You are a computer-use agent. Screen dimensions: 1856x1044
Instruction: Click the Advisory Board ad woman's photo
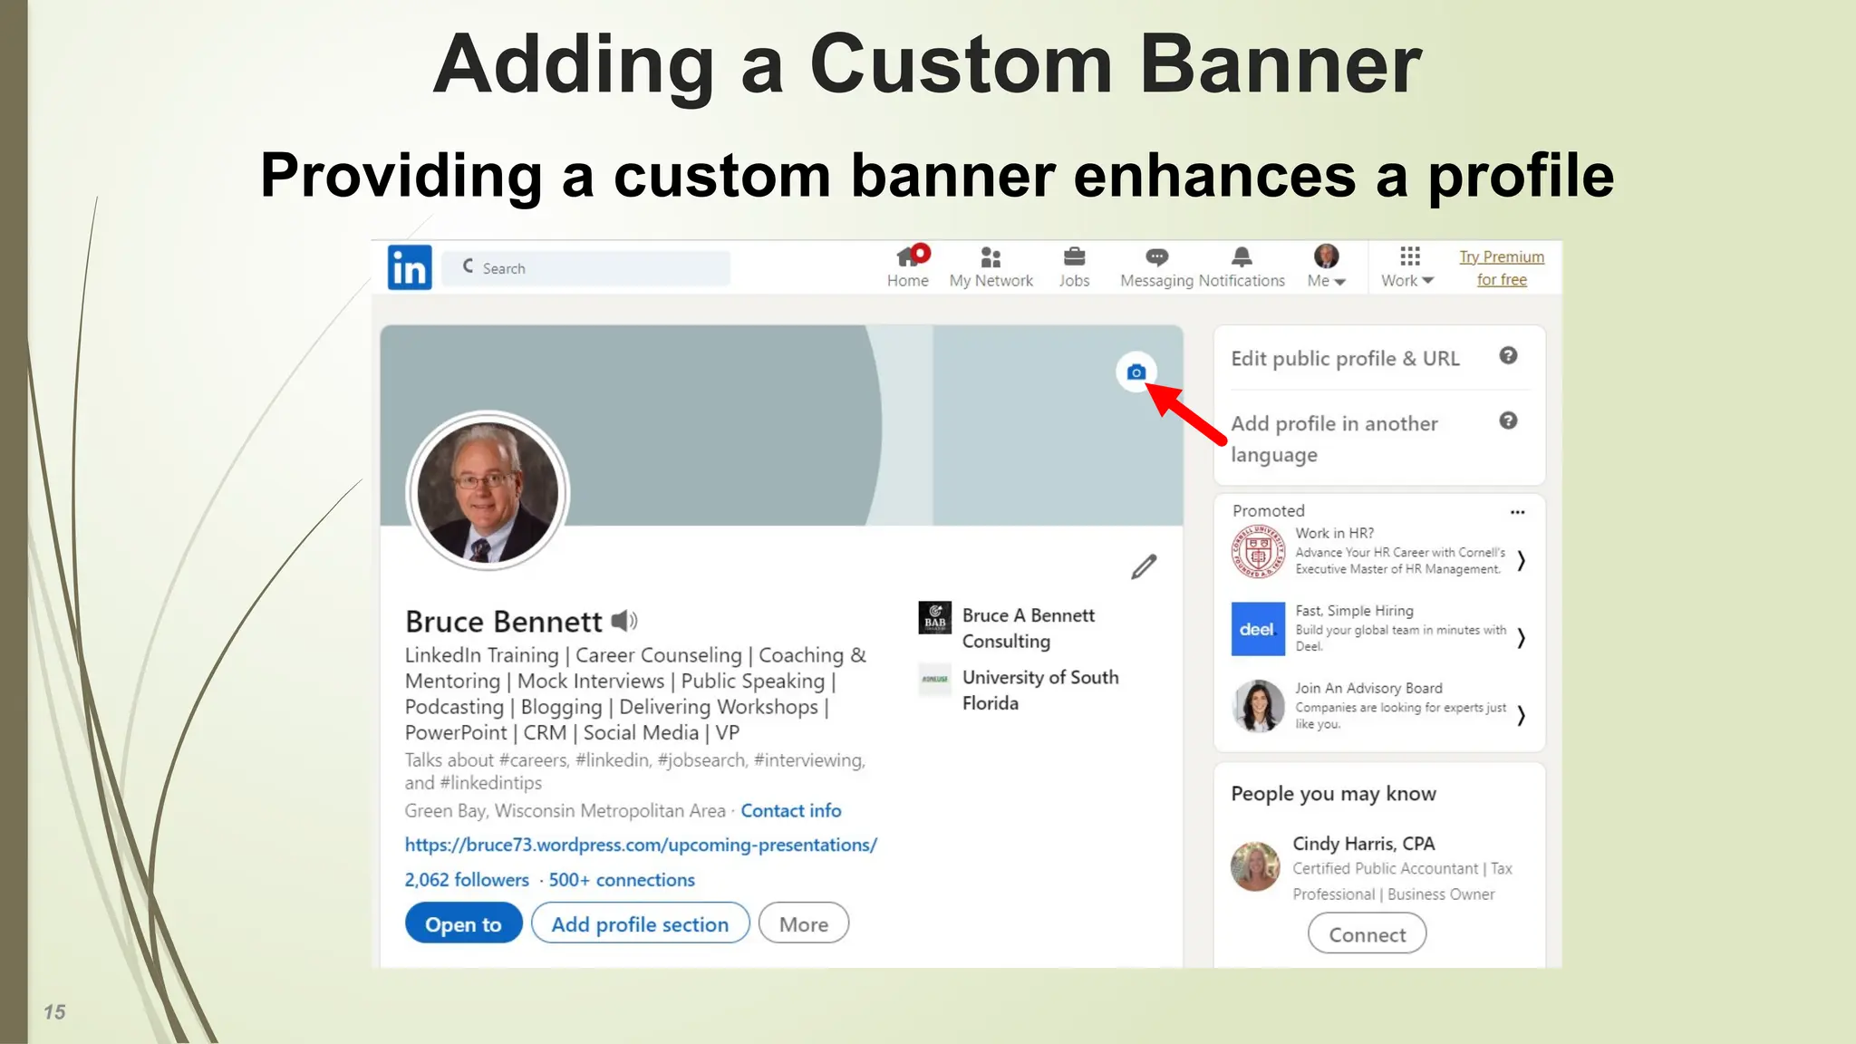coord(1258,706)
